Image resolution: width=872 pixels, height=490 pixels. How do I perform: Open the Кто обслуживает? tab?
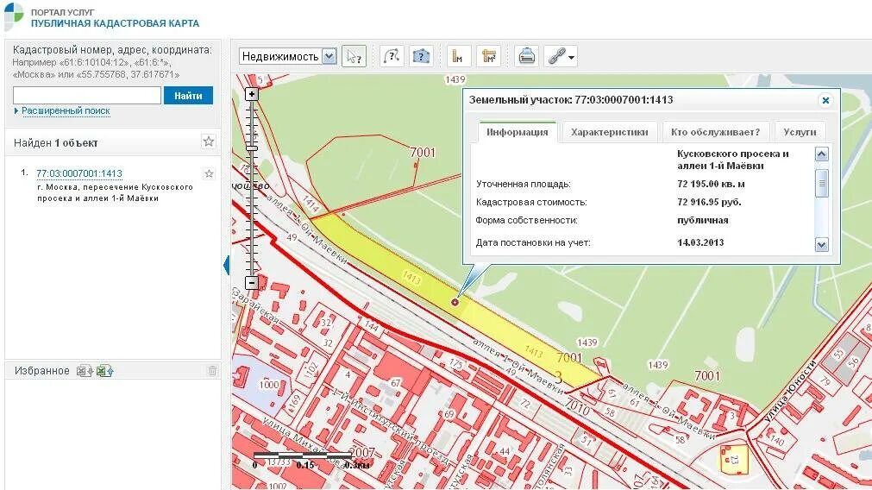715,132
